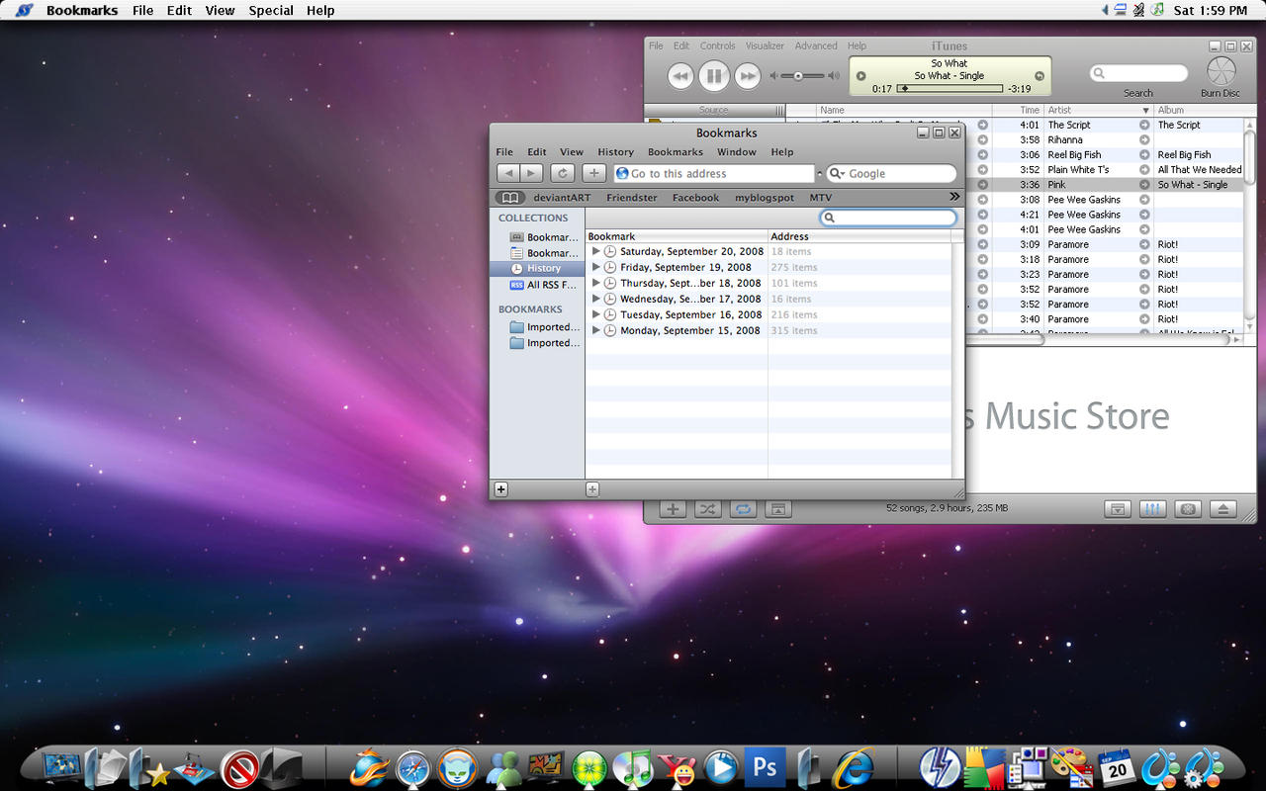This screenshot has height=791, width=1266.
Task: Open Internet Explorer from the dock
Action: pyautogui.click(x=854, y=767)
